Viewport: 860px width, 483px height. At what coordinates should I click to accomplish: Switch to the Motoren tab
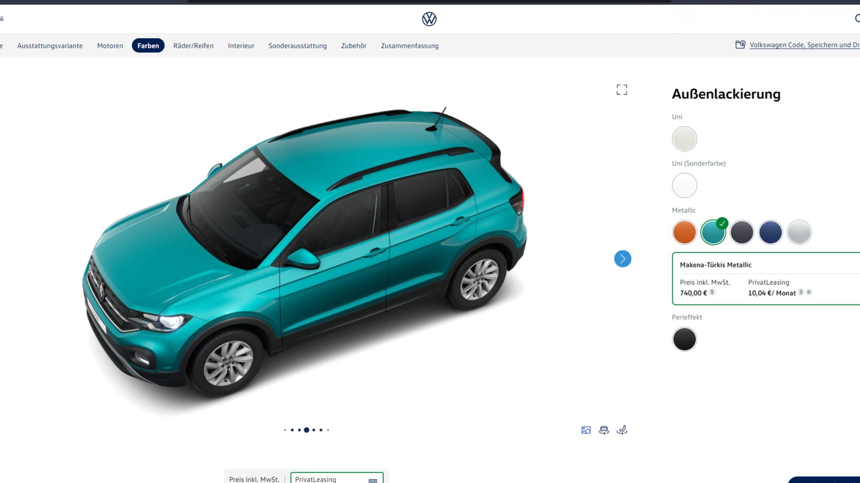(110, 46)
